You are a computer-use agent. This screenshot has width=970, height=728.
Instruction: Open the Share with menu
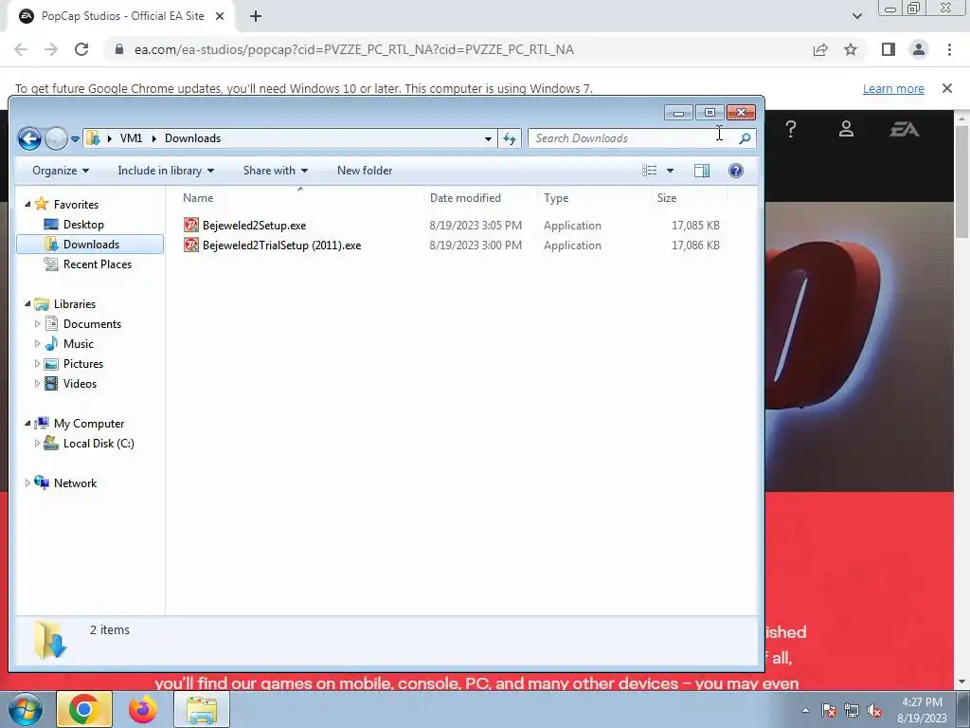tap(276, 171)
